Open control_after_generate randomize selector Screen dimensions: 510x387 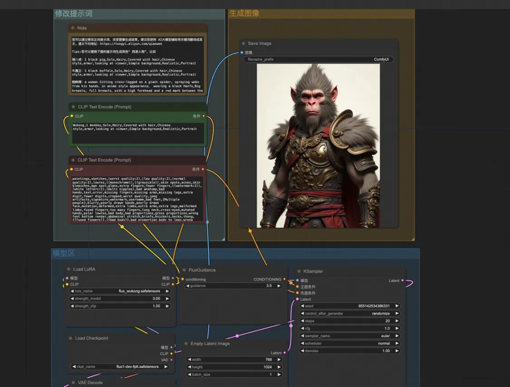pos(350,313)
